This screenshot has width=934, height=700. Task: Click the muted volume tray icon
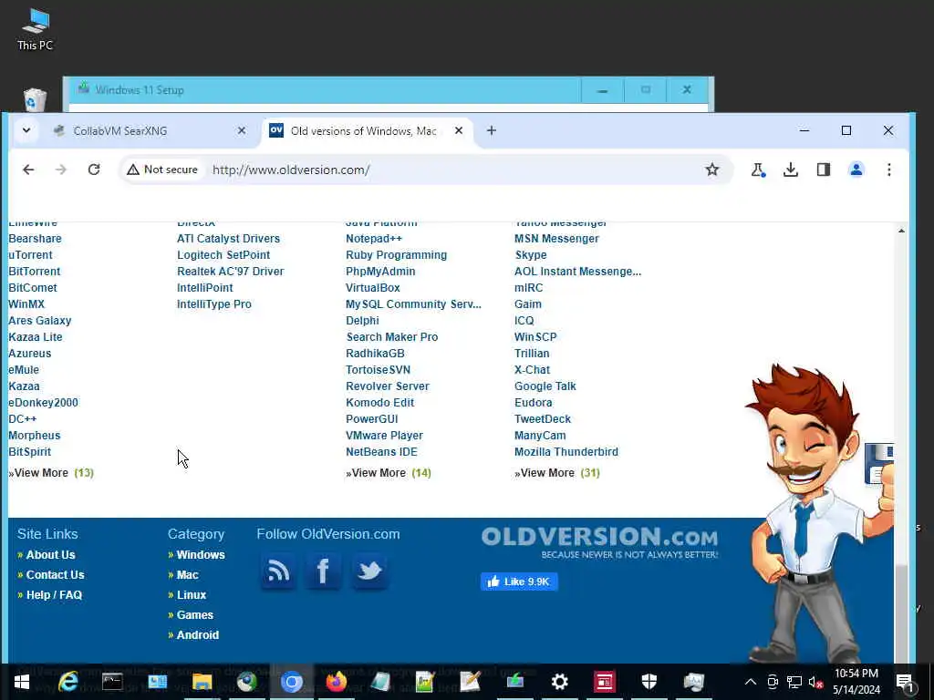pos(815,682)
